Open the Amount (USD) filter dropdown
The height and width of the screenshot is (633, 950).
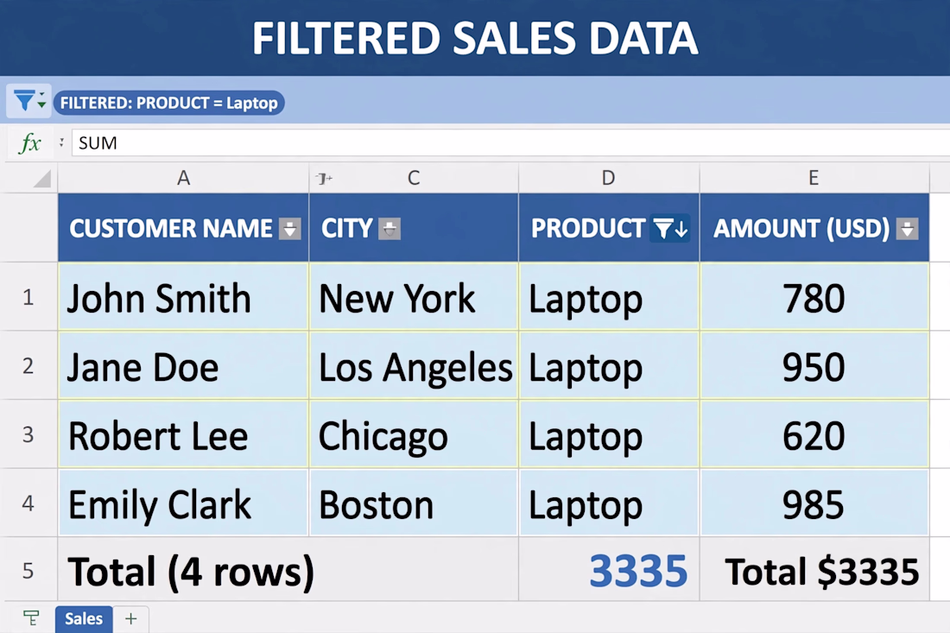pyautogui.click(x=907, y=229)
